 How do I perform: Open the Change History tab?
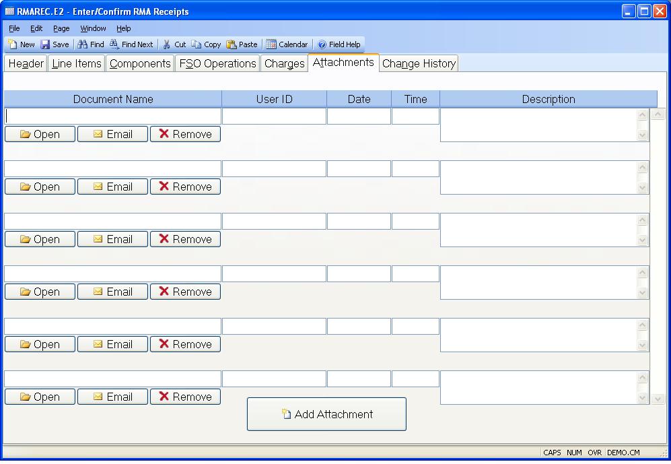pyautogui.click(x=419, y=64)
